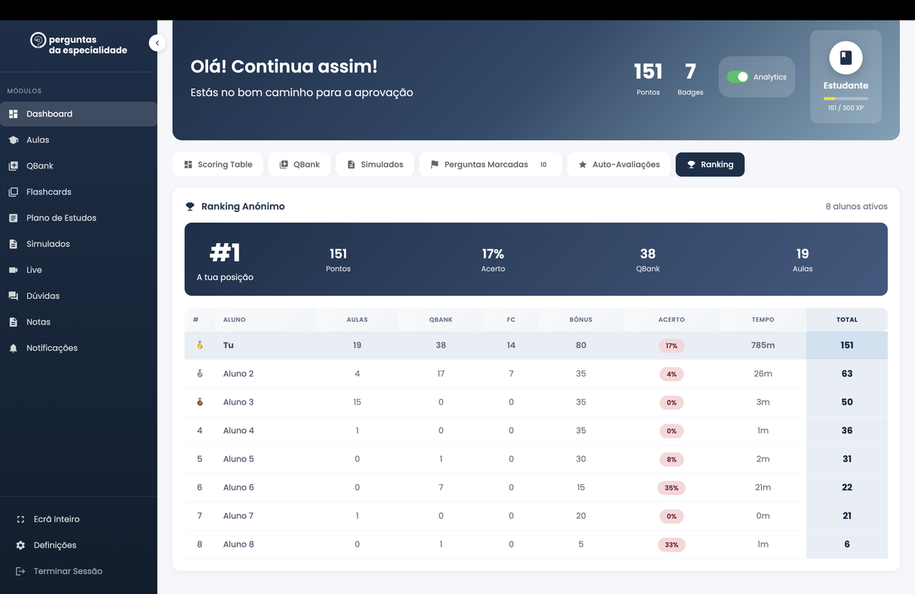Screen dimensions: 915x594
Task: Click the Aulas graduation cap icon in sidebar
Action: [13, 140]
